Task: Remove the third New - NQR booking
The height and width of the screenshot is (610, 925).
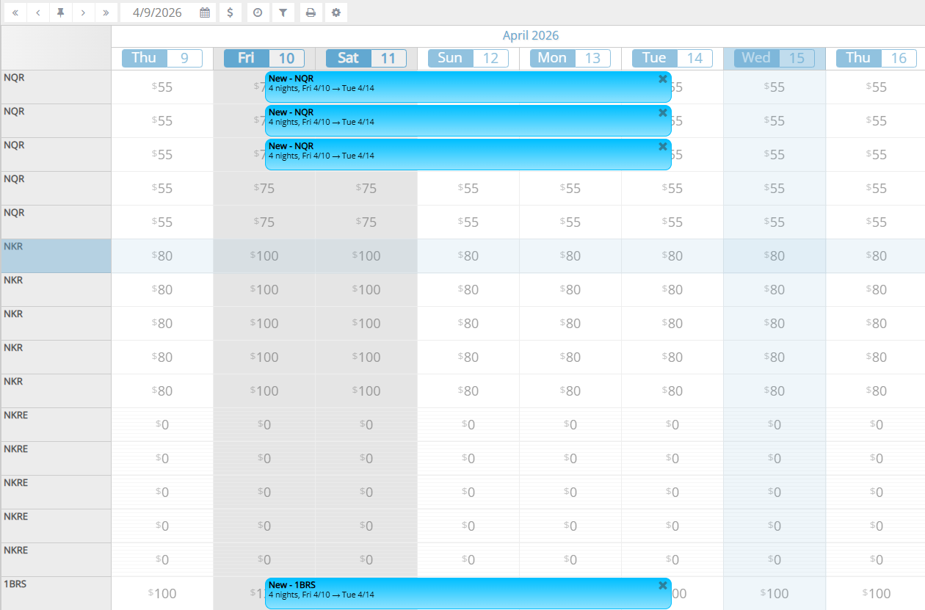Action: (x=662, y=147)
